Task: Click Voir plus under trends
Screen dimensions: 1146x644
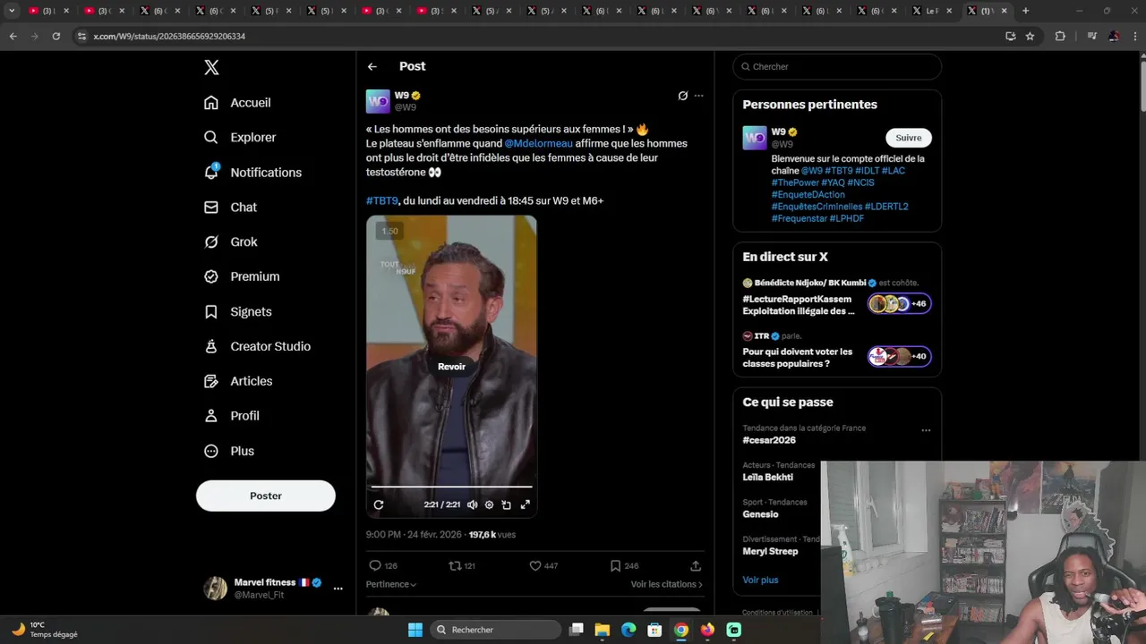Action: tap(760, 580)
